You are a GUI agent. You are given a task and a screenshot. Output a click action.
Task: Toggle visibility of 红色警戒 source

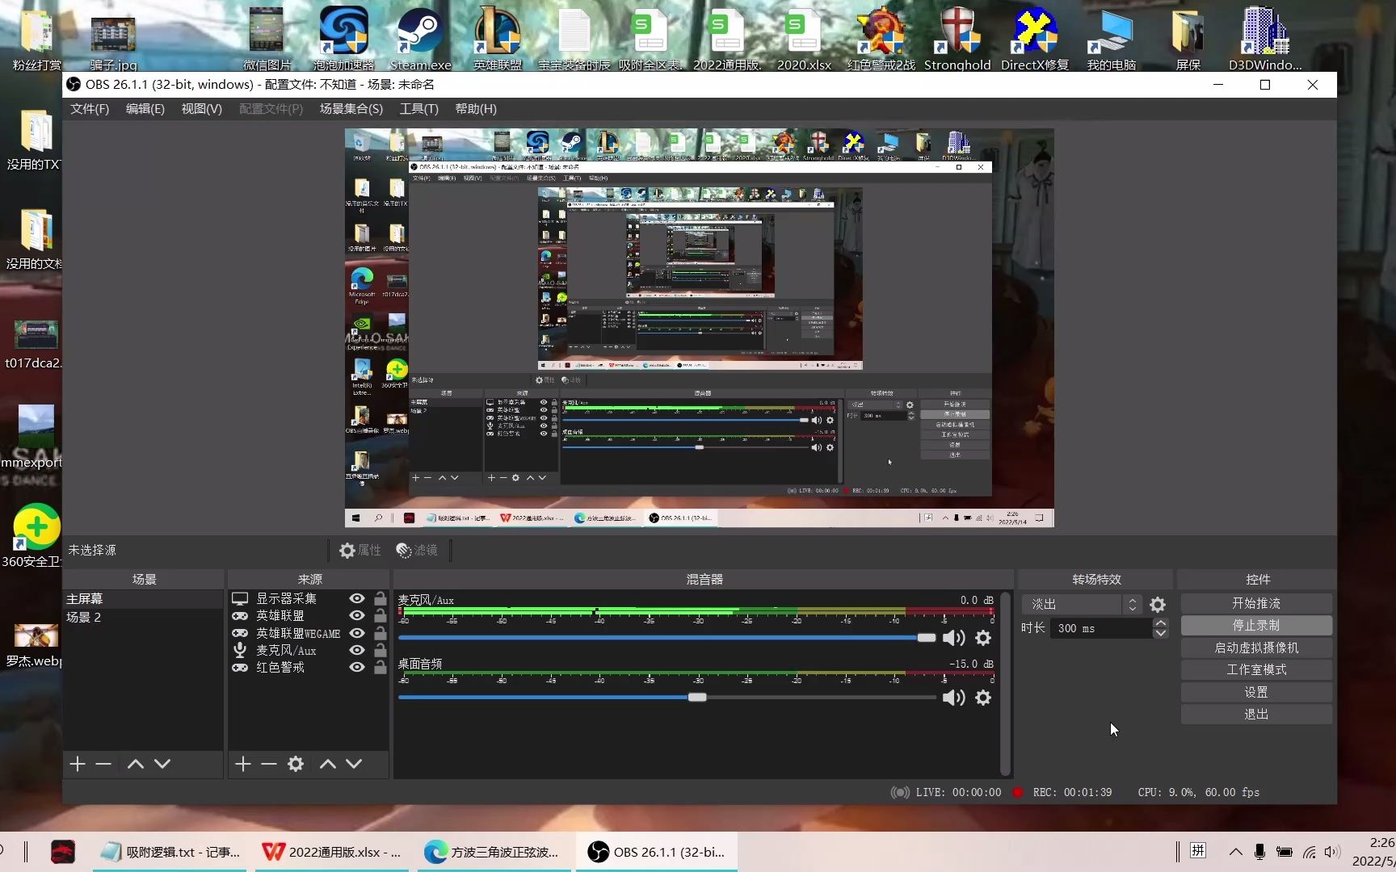[356, 668]
